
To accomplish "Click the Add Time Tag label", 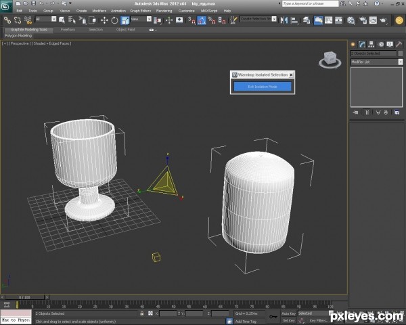I will click(x=246, y=322).
